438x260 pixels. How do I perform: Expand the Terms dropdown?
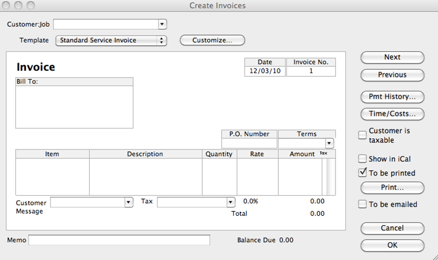click(x=329, y=143)
